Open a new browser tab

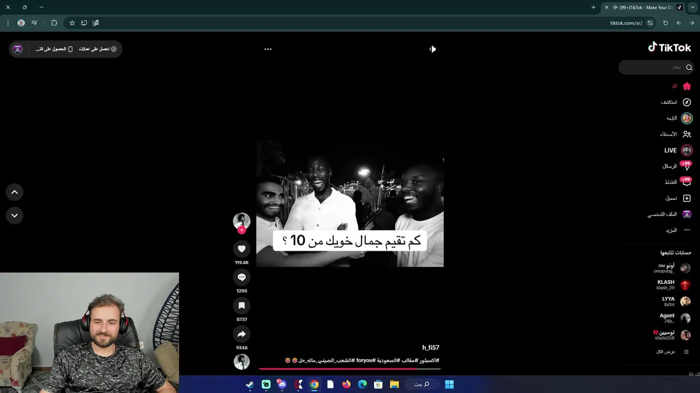pyautogui.click(x=593, y=8)
